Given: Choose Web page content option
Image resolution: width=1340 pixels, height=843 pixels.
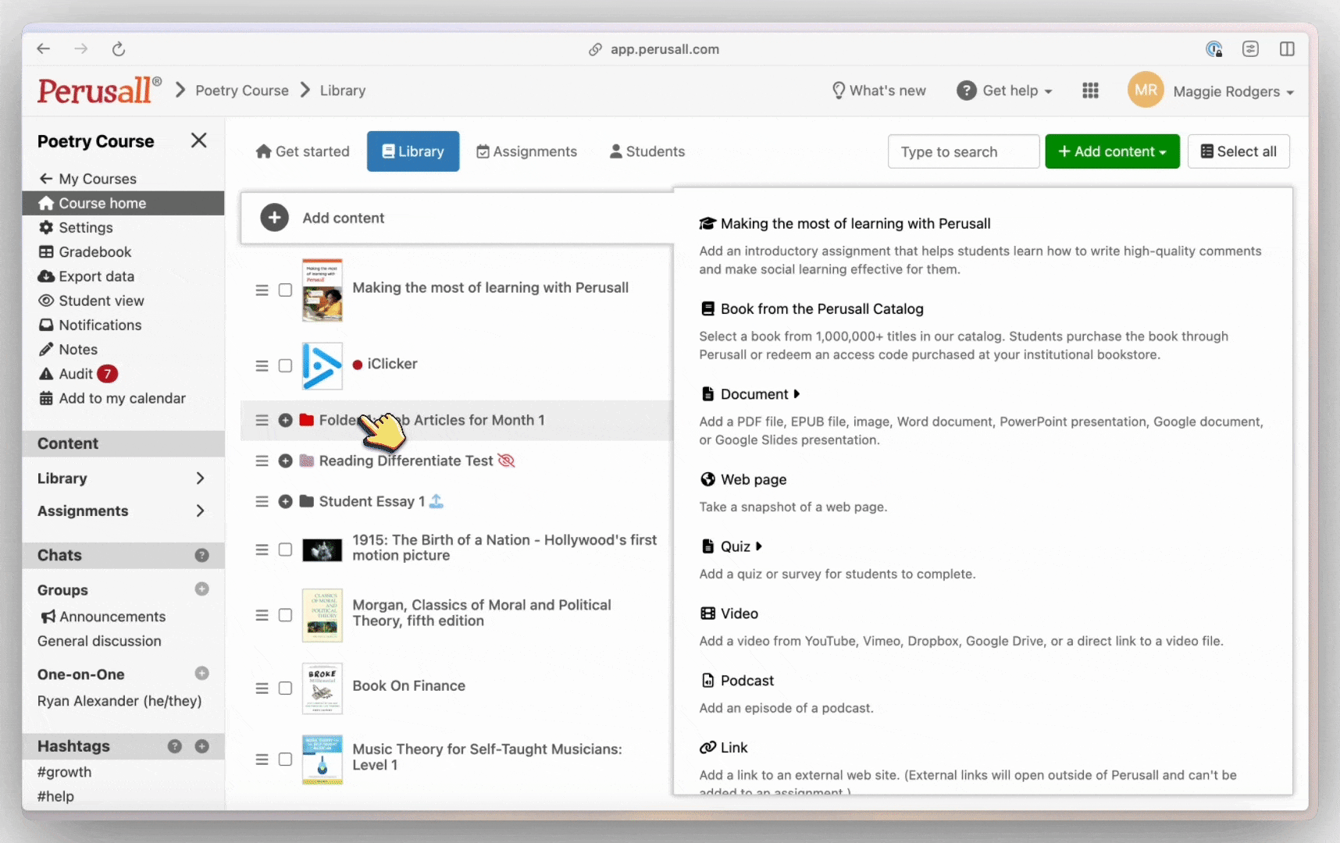Looking at the screenshot, I should pos(743,479).
